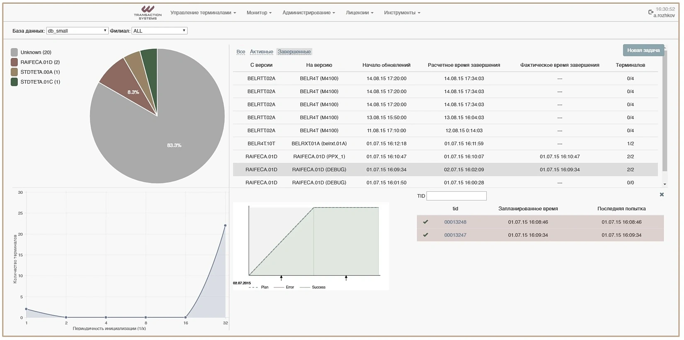The height and width of the screenshot is (340, 684).
Task: Close the terminal details panel
Action: (x=662, y=195)
